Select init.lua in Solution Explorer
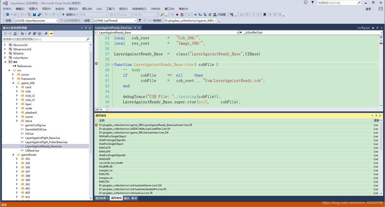Screen dimensions: 385x207 tap(29, 133)
